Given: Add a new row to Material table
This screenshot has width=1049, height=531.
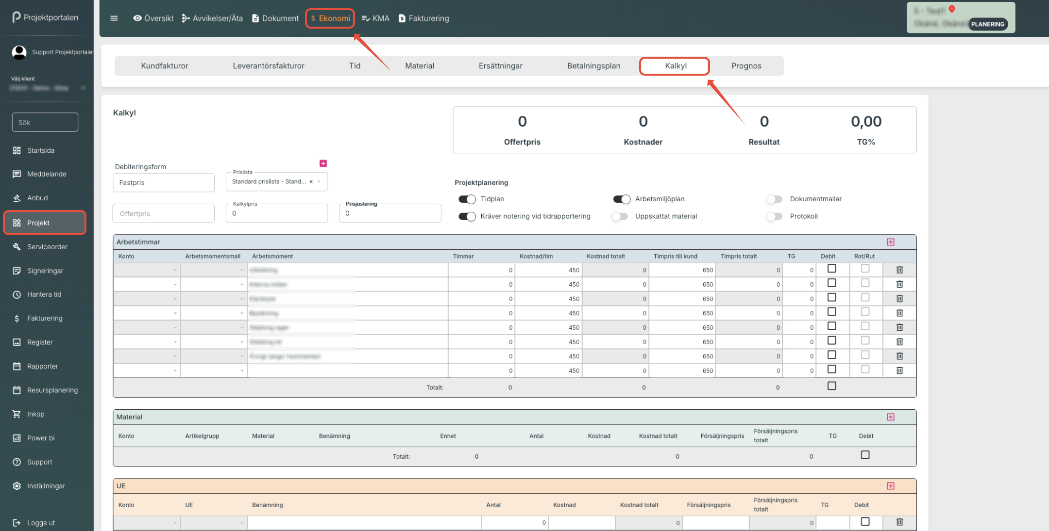Looking at the screenshot, I should (x=890, y=417).
